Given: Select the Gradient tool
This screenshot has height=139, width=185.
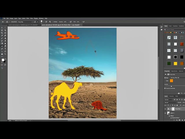Looking at the screenshot, I should coord(2,43).
